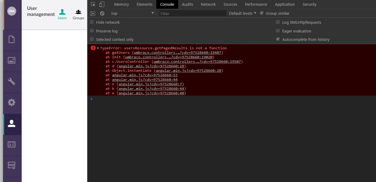Open the Members section ID card icon

click(x=12, y=144)
